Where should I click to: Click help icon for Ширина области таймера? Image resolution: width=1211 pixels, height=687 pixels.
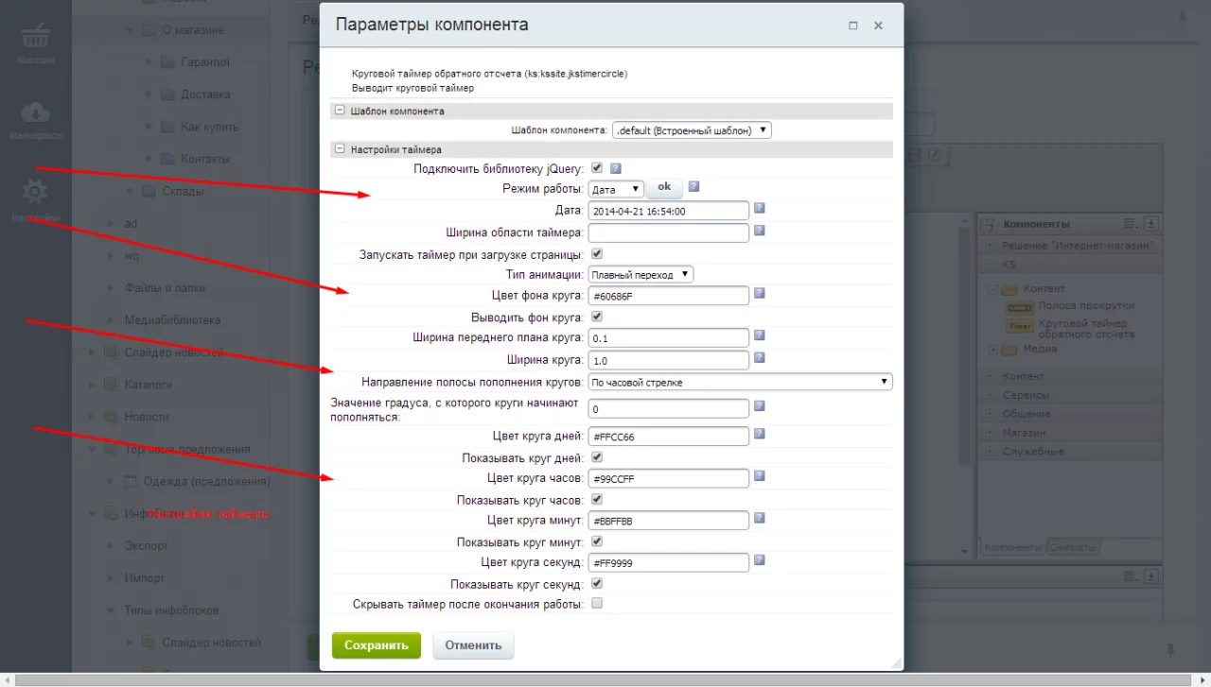click(x=759, y=230)
